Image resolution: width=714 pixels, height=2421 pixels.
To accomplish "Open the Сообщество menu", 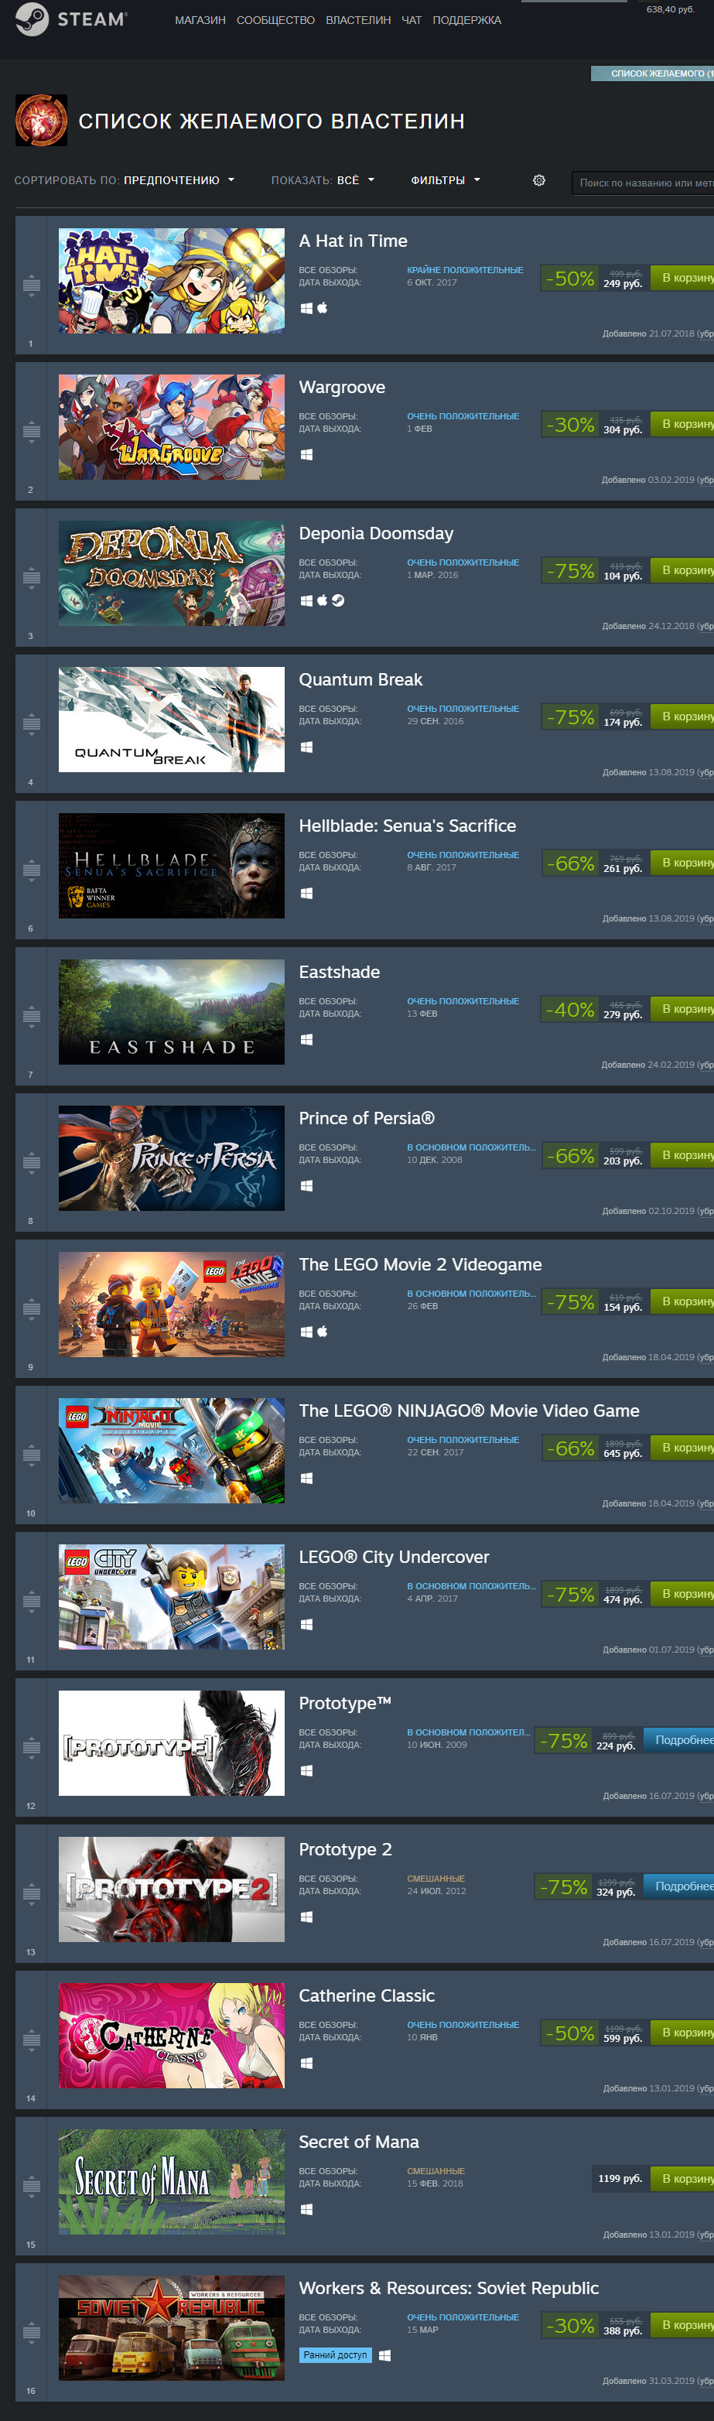I will point(275,20).
